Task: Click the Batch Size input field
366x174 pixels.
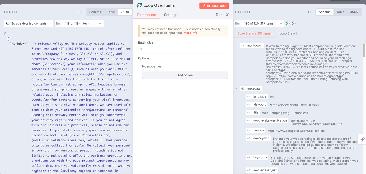Action: (x=183, y=50)
